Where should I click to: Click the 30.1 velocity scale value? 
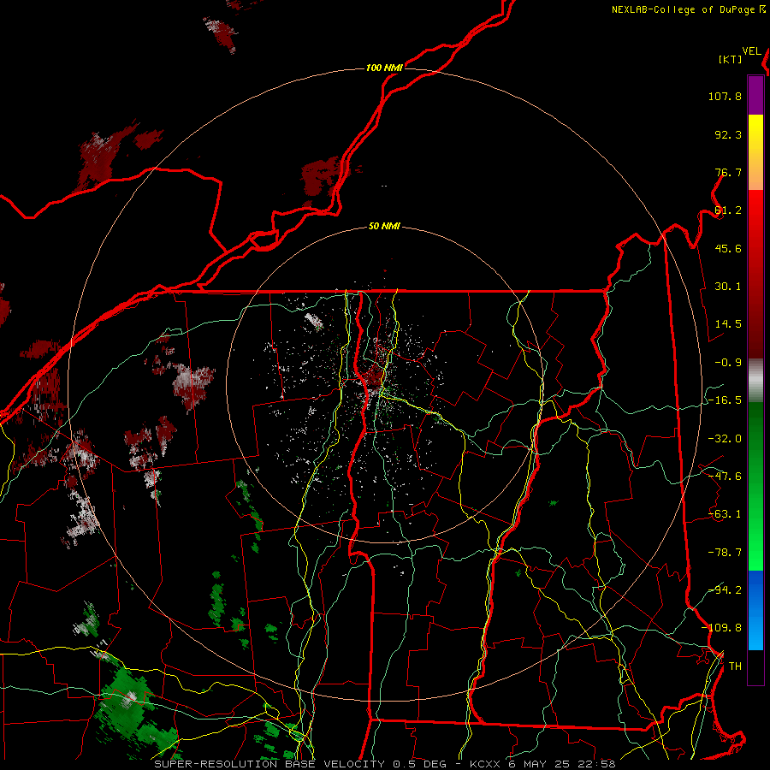click(728, 287)
